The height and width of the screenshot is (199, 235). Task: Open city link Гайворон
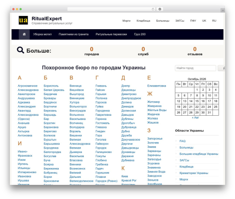102,144
